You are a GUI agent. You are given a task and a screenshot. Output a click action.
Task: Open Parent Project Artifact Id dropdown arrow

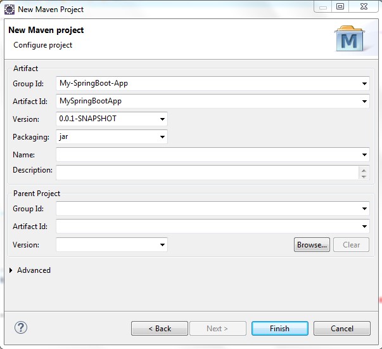364,227
